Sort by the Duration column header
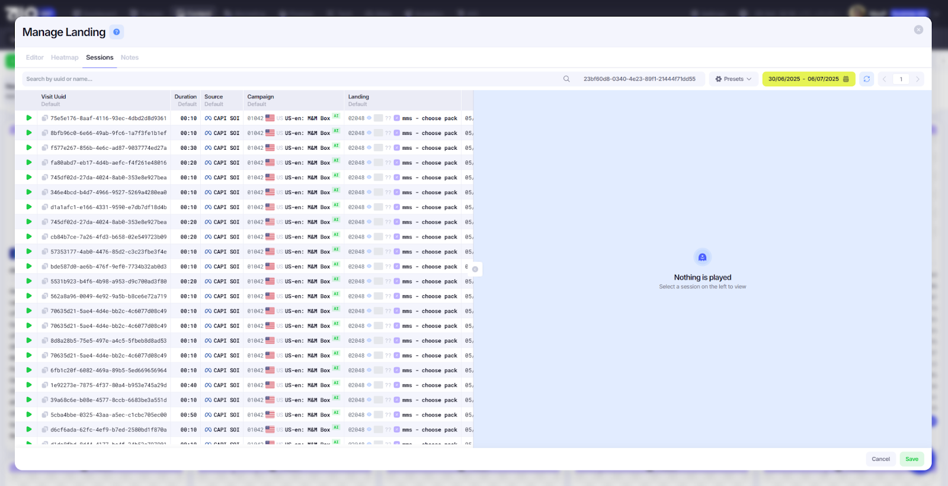Viewport: 948px width, 486px height. tap(185, 97)
